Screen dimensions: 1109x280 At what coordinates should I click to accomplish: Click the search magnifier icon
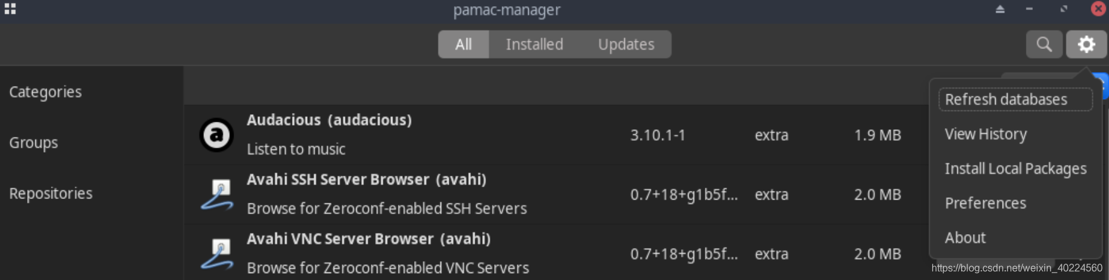[x=1044, y=45]
